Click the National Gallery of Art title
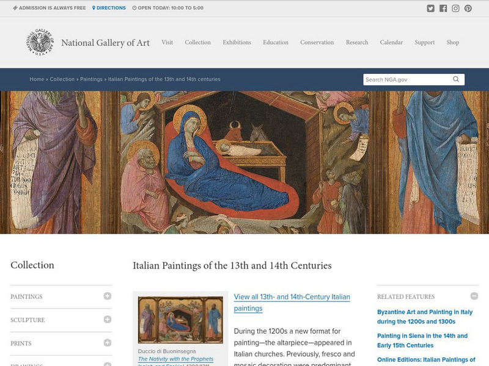The height and width of the screenshot is (366, 489). (105, 43)
